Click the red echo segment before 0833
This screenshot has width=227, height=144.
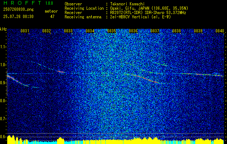61,72
